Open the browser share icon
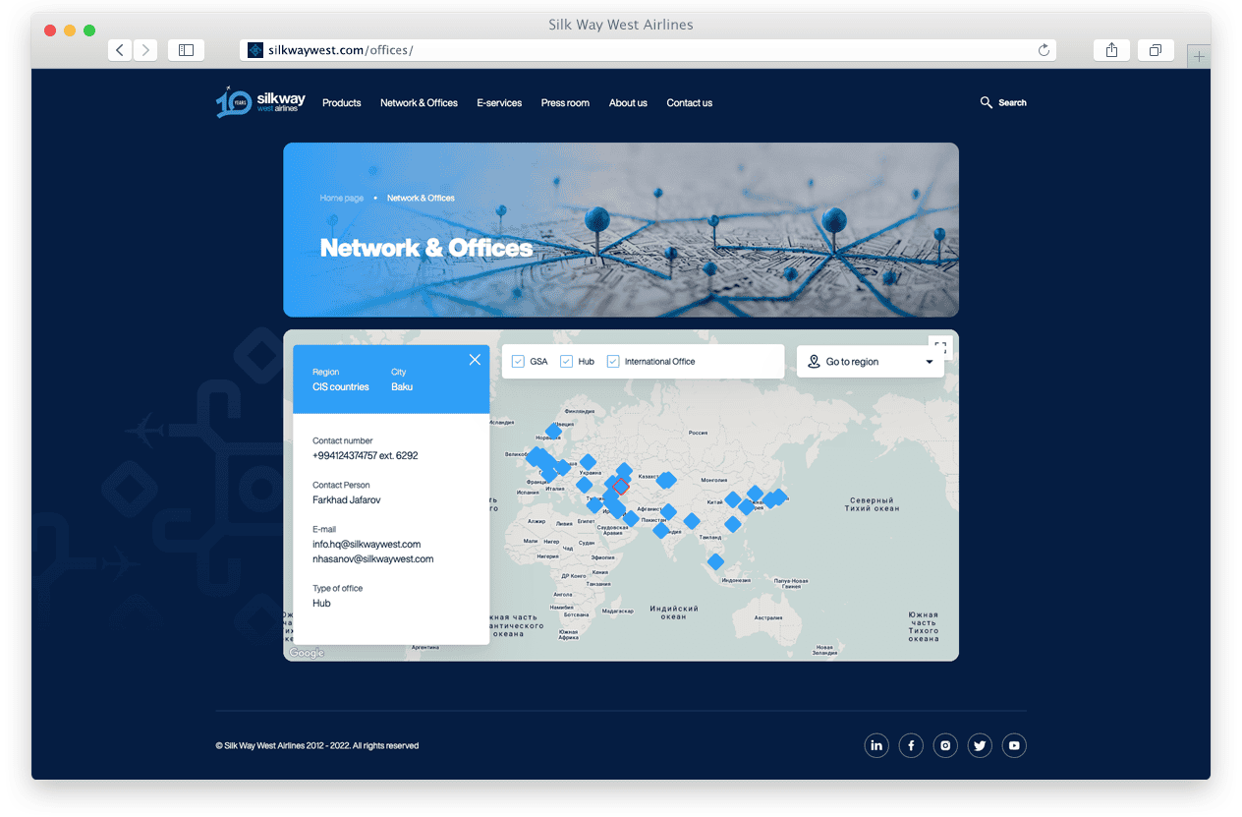 point(1111,50)
